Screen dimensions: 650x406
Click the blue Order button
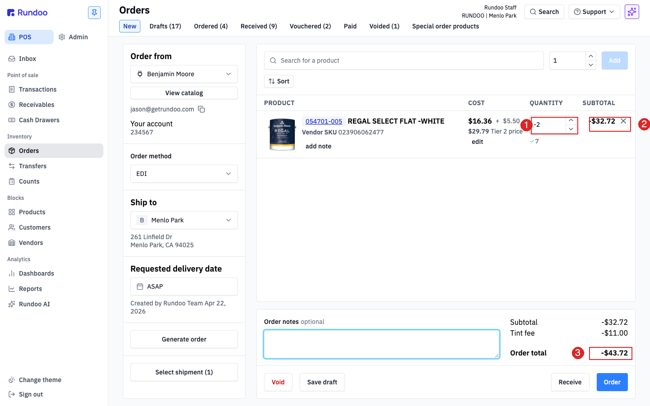(612, 382)
